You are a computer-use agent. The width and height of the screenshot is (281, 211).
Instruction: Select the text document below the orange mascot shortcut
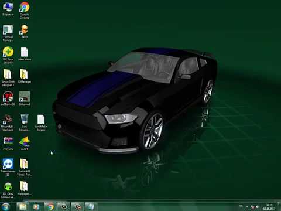click(x=25, y=54)
